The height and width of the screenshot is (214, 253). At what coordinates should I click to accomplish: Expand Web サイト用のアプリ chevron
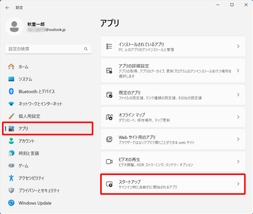(238, 139)
